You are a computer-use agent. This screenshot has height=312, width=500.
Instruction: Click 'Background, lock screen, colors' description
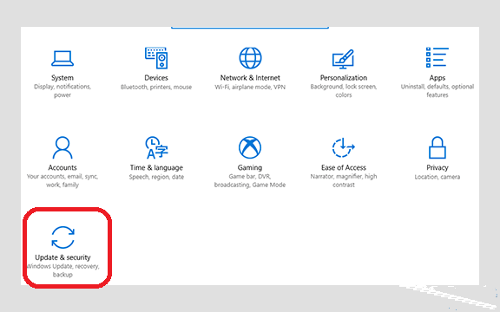coord(344,91)
